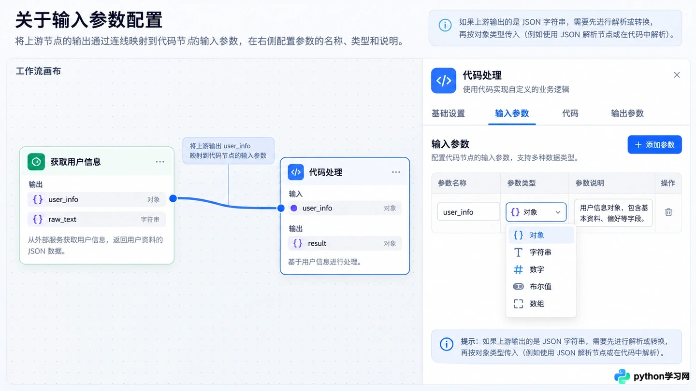Click the 将上游输出 user_info mapping tooltip
The height and width of the screenshot is (391, 696).
coord(228,151)
